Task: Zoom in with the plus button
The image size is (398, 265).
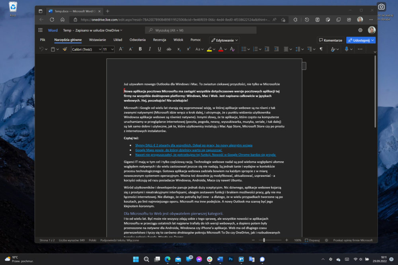Action: 287,240
